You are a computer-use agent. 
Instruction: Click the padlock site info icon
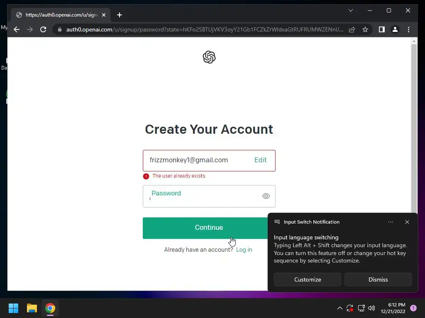coord(60,29)
